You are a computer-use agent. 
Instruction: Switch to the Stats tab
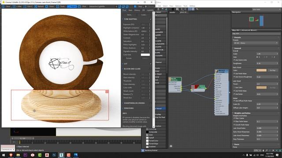(130, 11)
